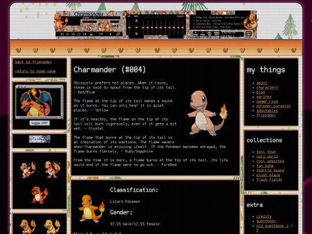Screen dimensions: 312x234
Task: Adjust the equalizer preamp slider
Action: point(129,27)
